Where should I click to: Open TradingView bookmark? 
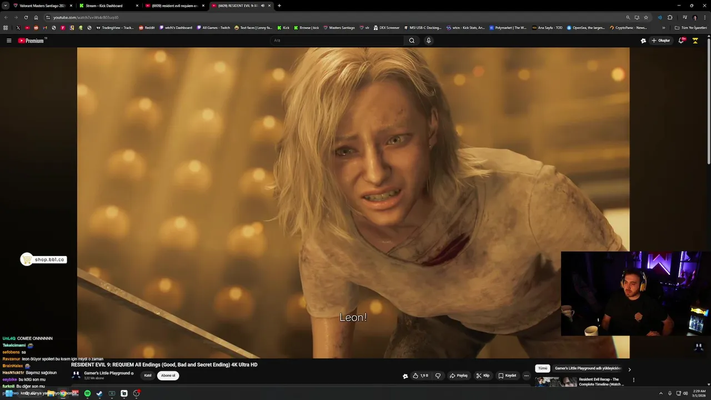[115, 27]
